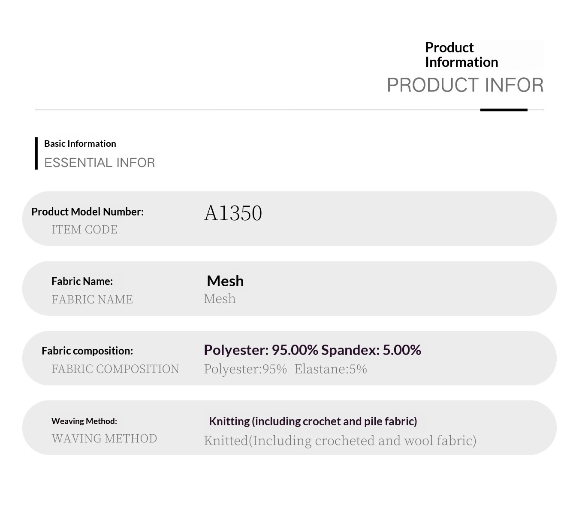
Task: Click the black vertical bar beside Basic Information
Action: [36, 153]
